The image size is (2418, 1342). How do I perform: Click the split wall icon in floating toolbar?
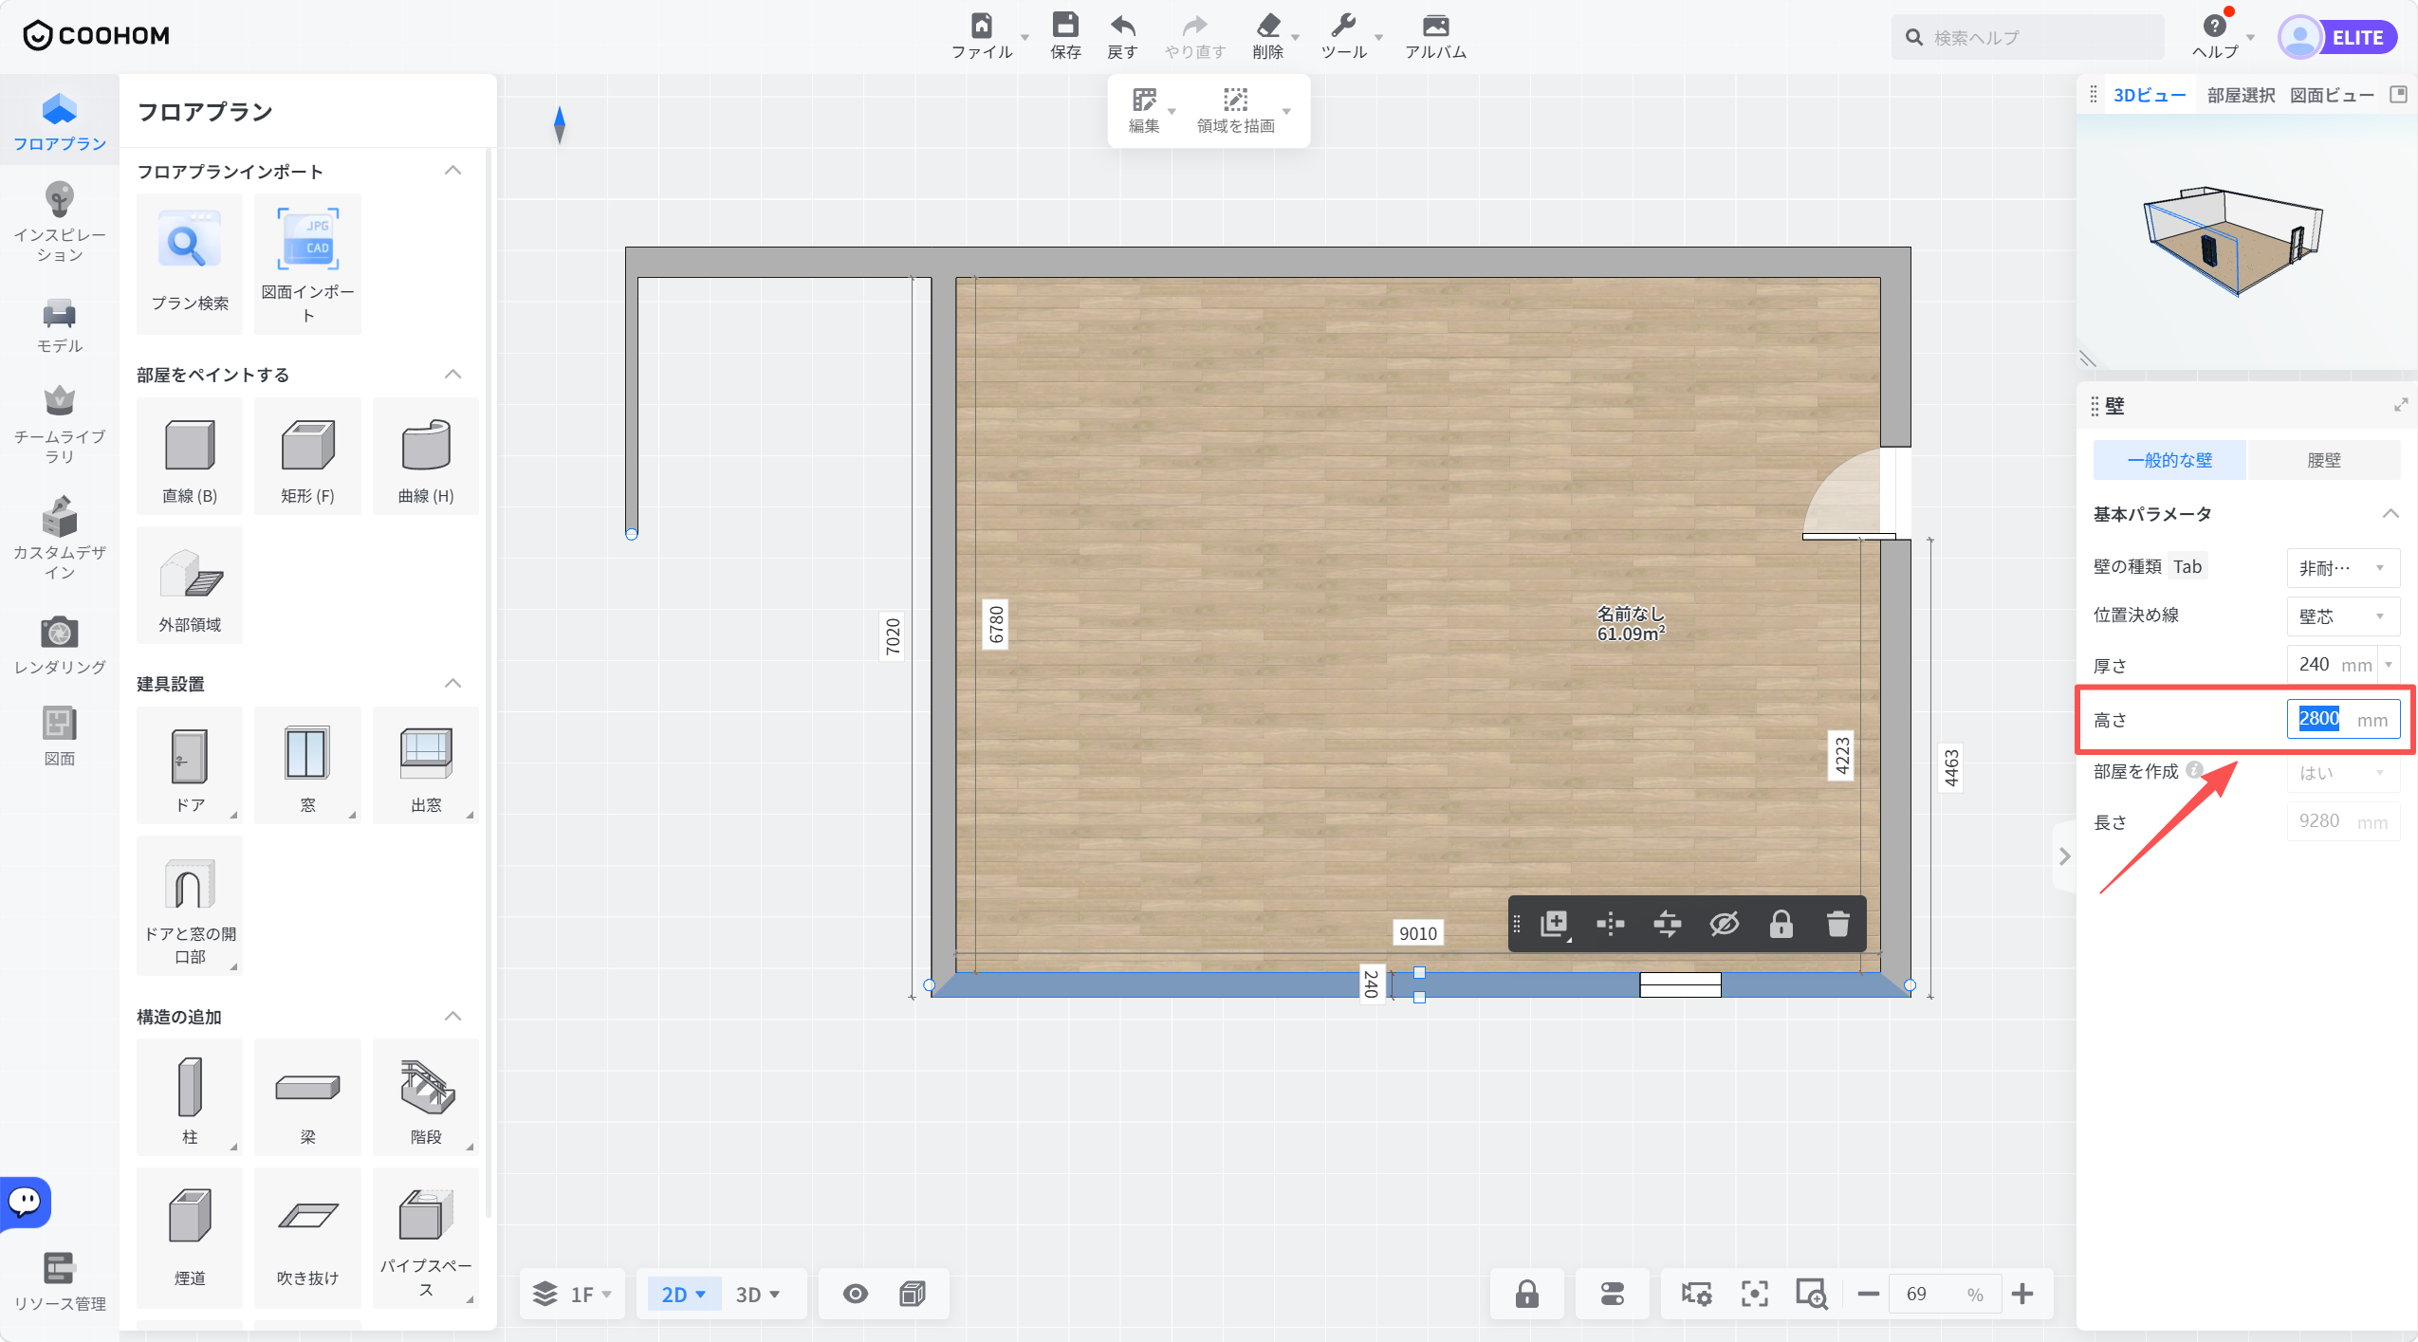tap(1610, 924)
